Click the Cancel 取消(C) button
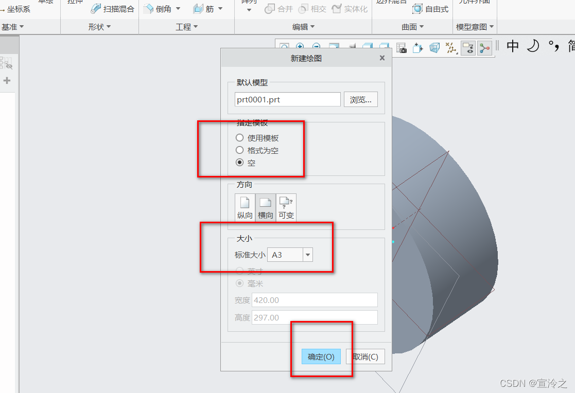The width and height of the screenshot is (575, 393). click(365, 356)
